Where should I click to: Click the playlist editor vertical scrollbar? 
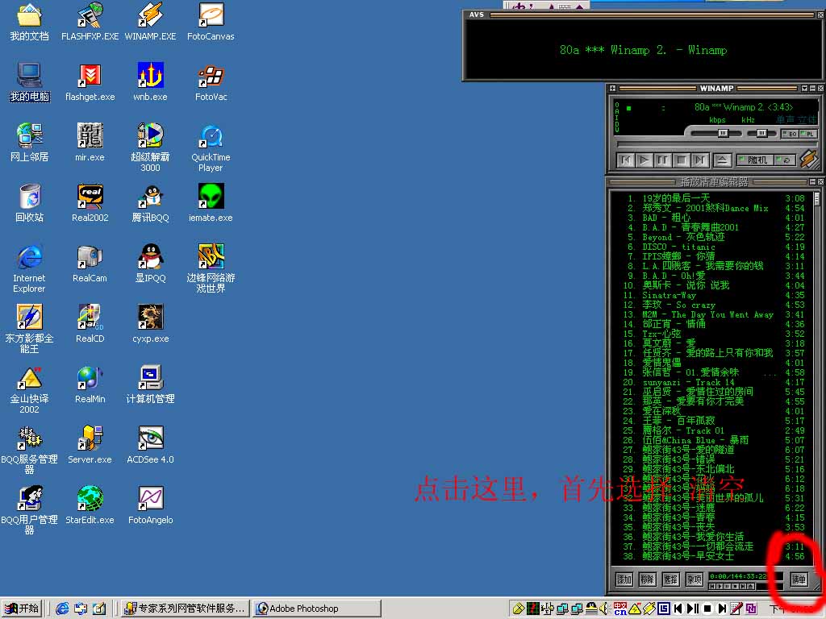point(816,376)
